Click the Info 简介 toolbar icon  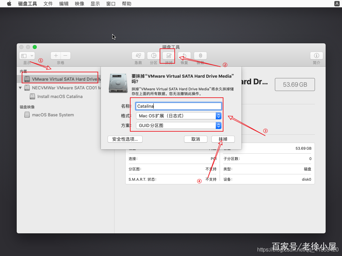coord(317,56)
